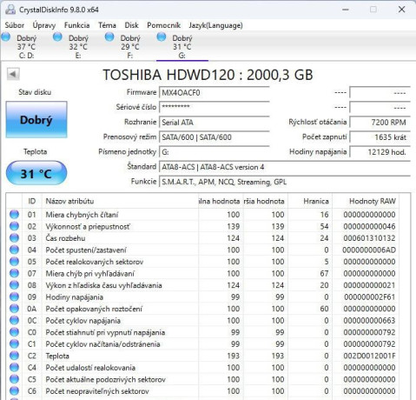The height and width of the screenshot is (400, 416).
Task: Click the status orb for attribute C5
Action: click(14, 379)
